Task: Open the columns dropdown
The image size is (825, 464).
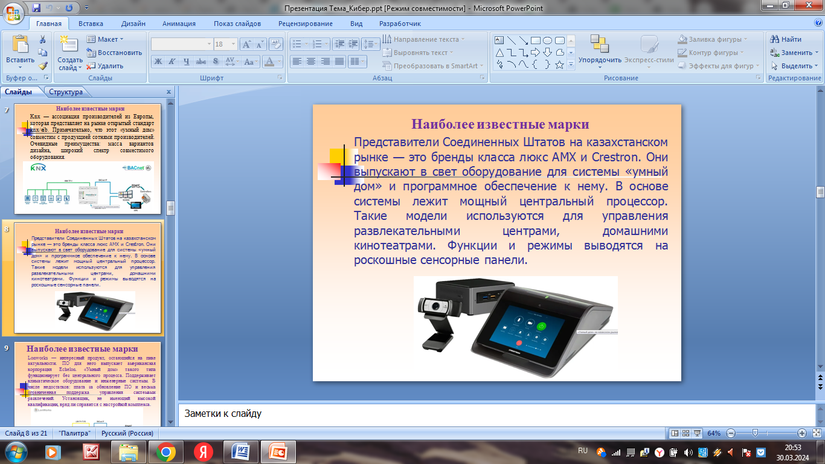Action: click(358, 62)
